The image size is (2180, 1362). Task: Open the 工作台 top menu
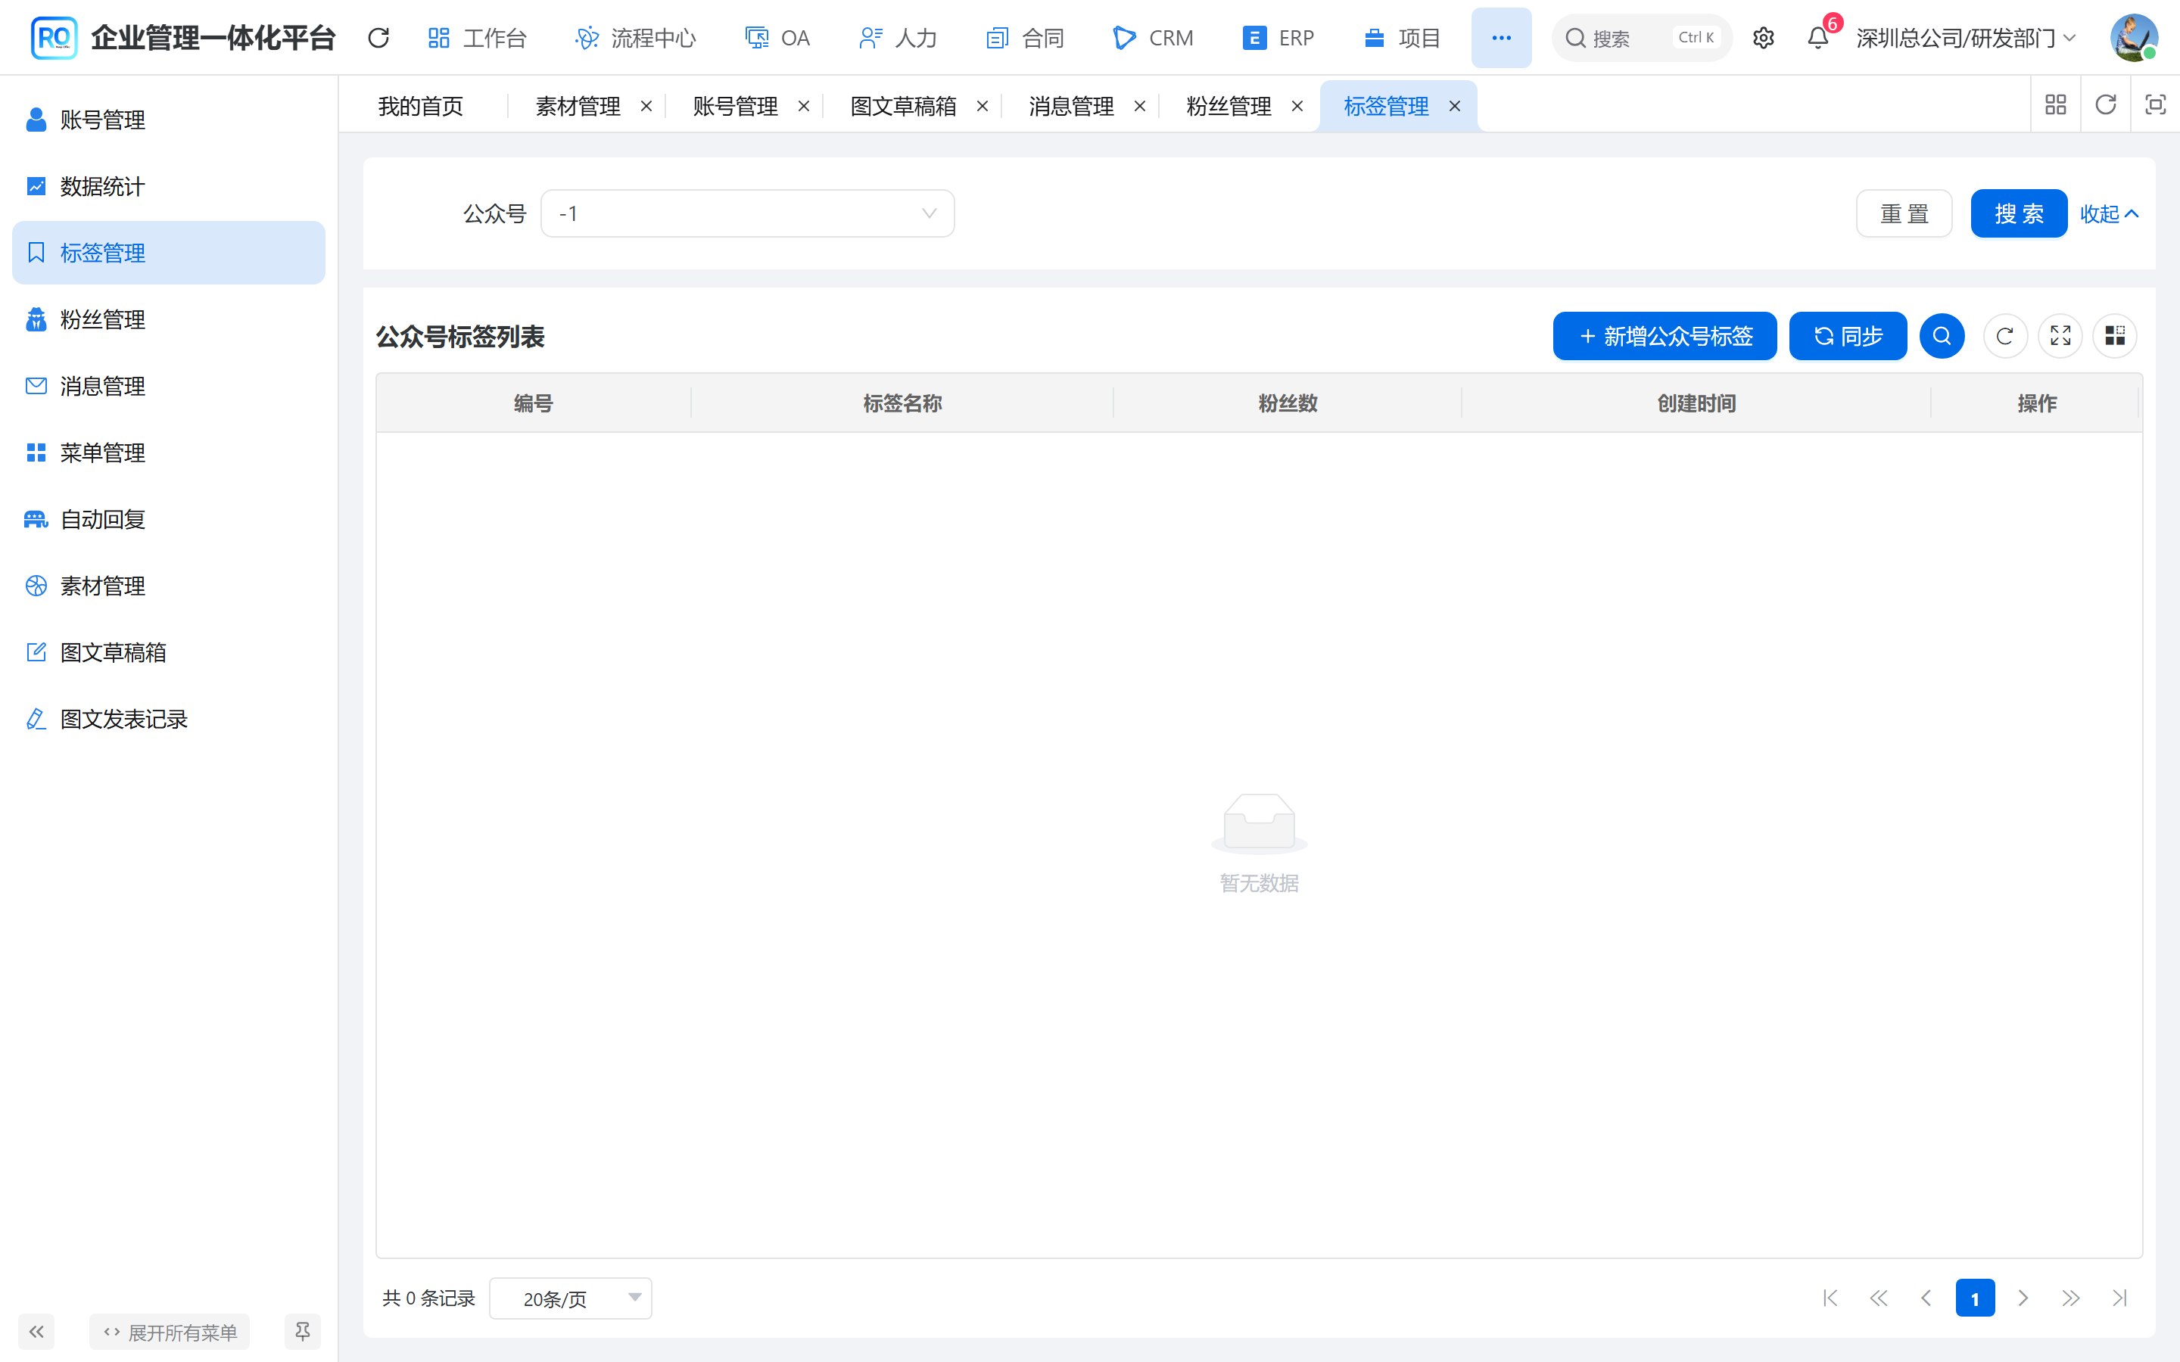tap(477, 38)
